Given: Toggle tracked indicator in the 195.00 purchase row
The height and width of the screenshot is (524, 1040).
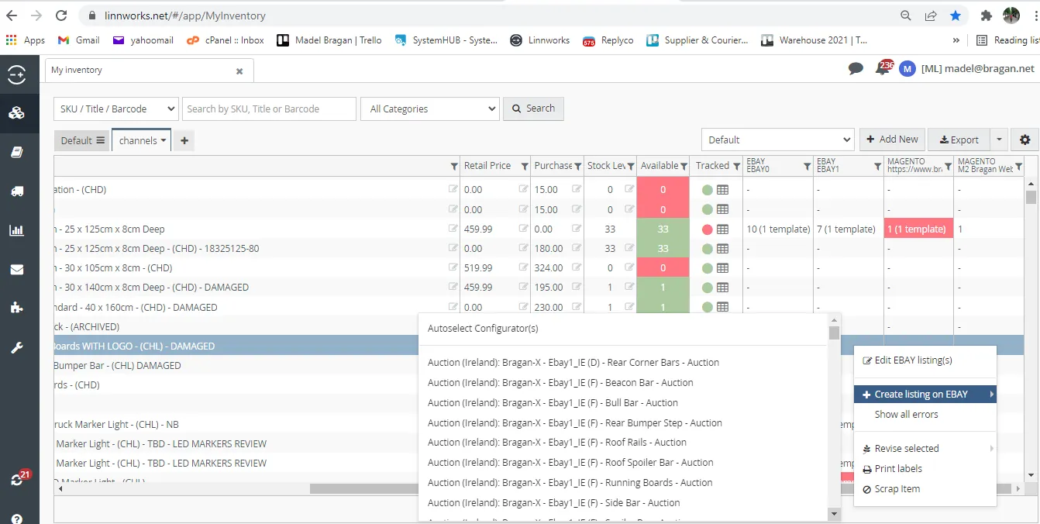Looking at the screenshot, I should pos(707,288).
